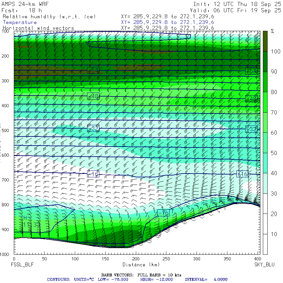Viewport: 283px width, 283px height.
Task: Click the dark olive above-100% colorbar segment
Action: point(265,41)
